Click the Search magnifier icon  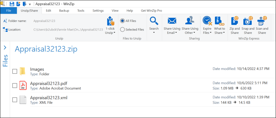coord(154,21)
